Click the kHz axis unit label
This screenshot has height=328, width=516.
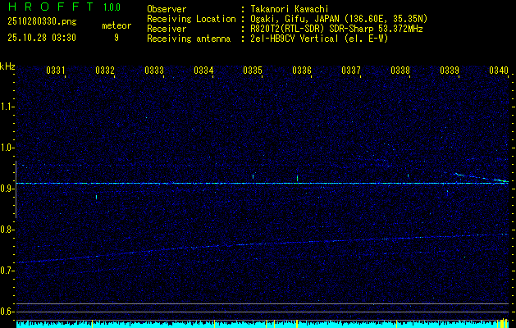point(7,66)
